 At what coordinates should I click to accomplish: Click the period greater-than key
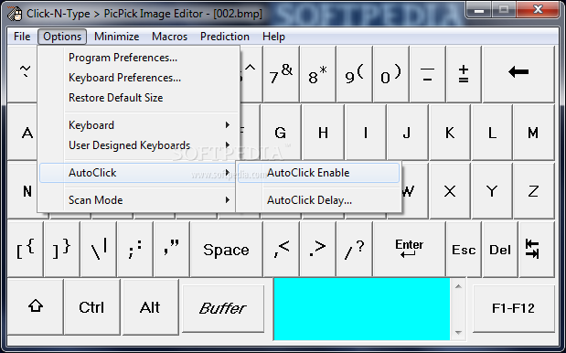pos(317,249)
